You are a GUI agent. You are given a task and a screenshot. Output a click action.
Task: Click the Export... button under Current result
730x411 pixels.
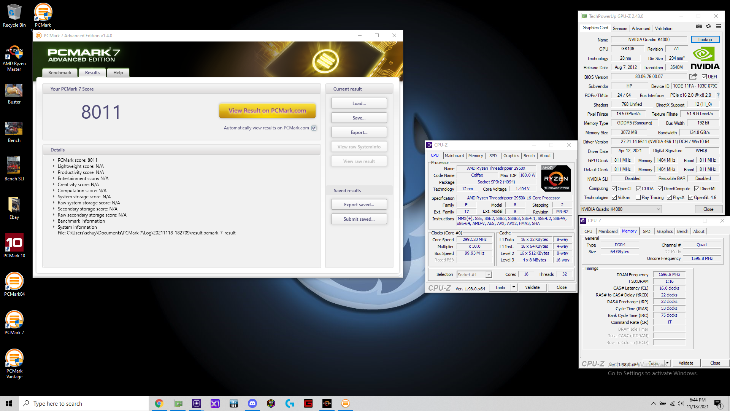tap(359, 132)
